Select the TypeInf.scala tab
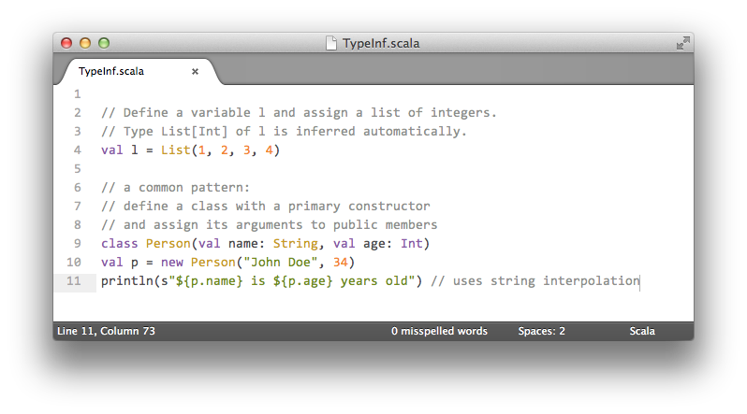This screenshot has width=747, height=414. click(x=112, y=71)
